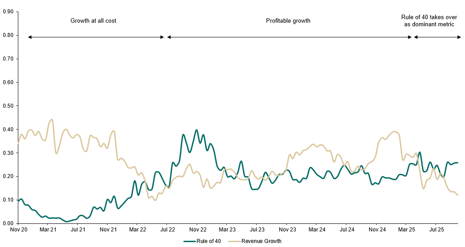
Task: Click the Revenue Growth legend line swatch
Action: click(x=234, y=241)
